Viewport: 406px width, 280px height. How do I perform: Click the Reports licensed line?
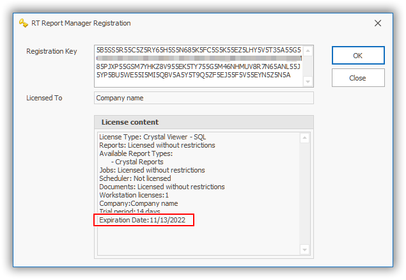click(x=157, y=145)
